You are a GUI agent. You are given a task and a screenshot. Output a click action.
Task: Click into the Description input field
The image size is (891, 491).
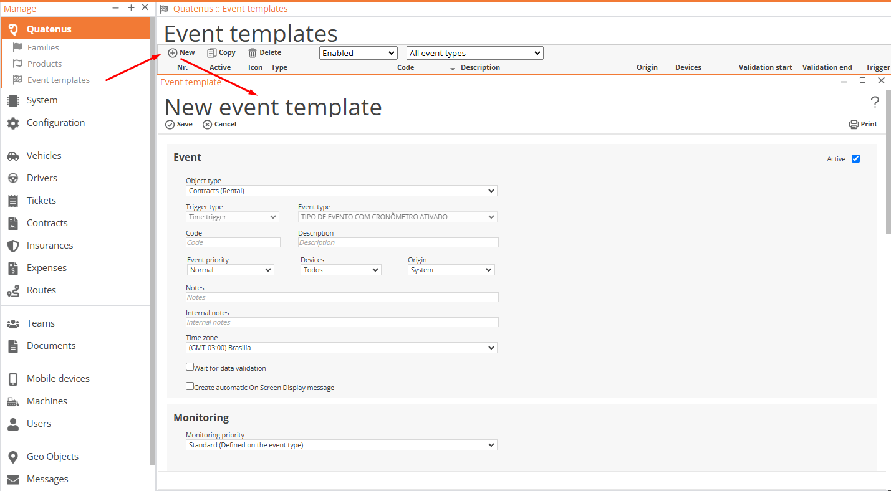pyautogui.click(x=398, y=242)
